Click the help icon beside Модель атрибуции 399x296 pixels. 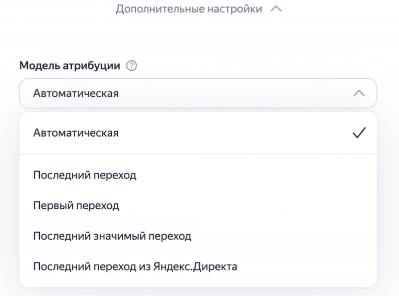tap(132, 66)
